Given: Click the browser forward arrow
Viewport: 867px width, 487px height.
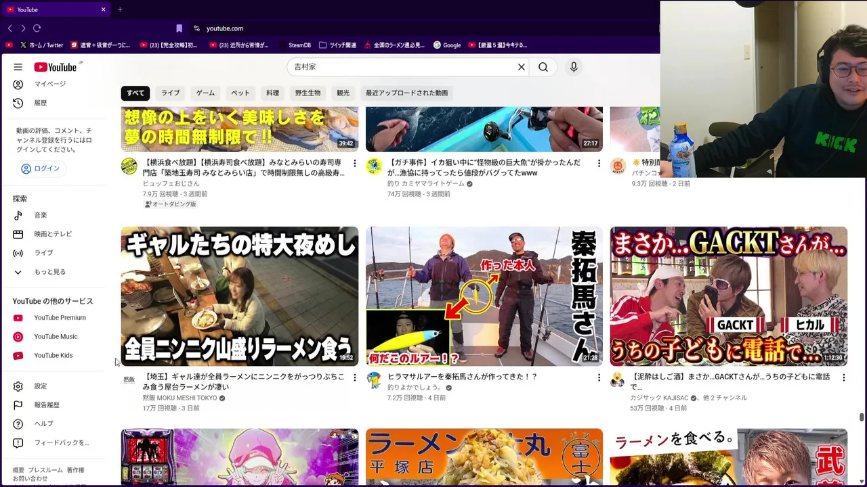Looking at the screenshot, I should tap(23, 28).
